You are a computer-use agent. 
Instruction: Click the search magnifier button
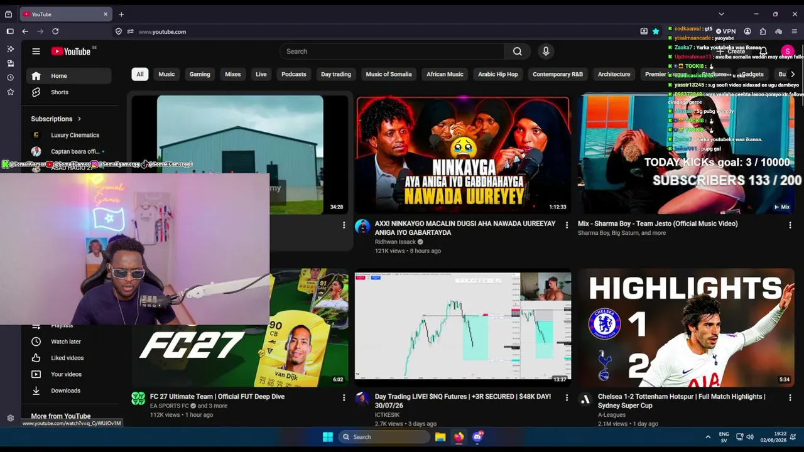coord(517,51)
